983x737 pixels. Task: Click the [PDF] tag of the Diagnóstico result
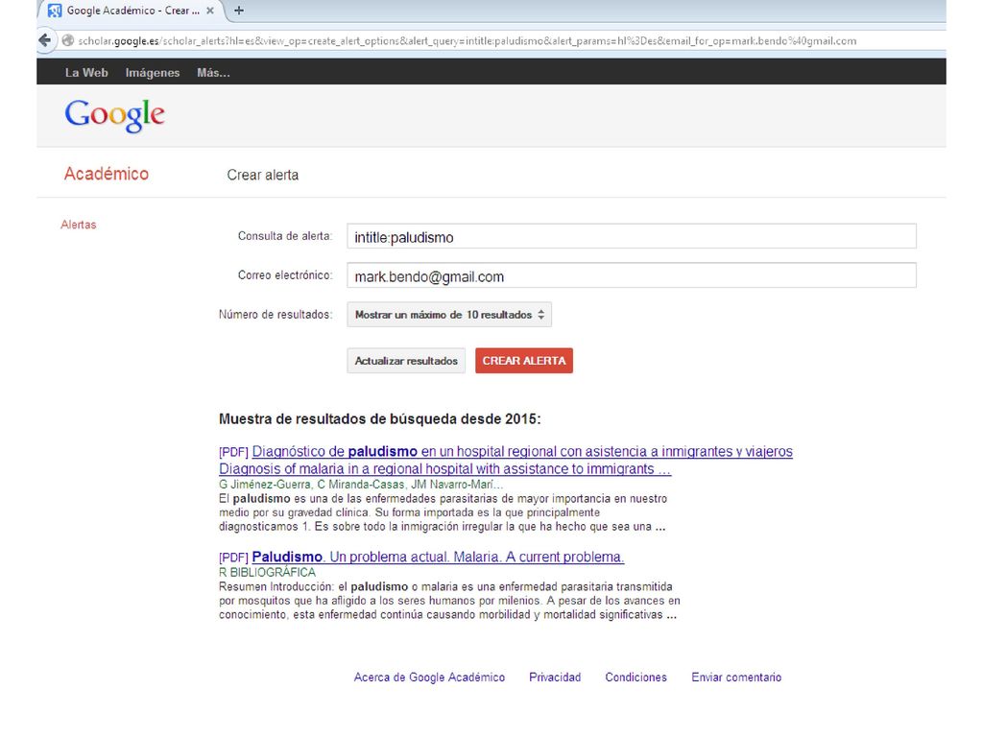[x=234, y=452]
